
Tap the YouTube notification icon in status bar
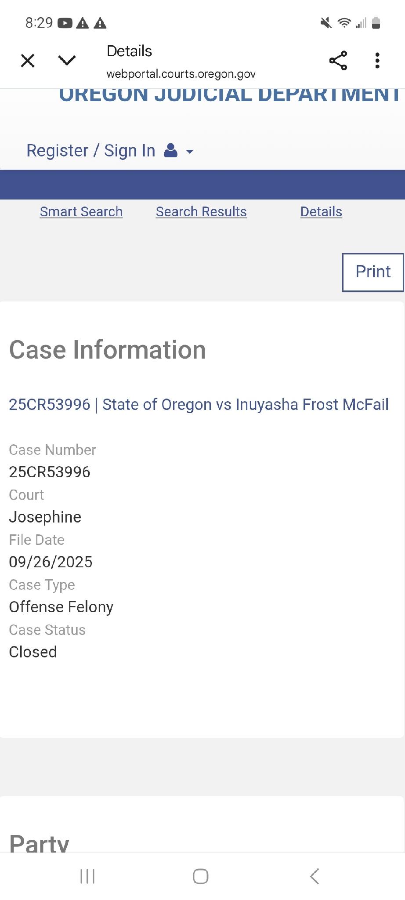[65, 23]
